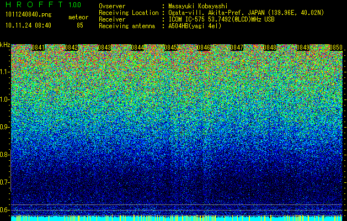
Task: Click the 0.7 kHz axis label
Action: point(5,182)
